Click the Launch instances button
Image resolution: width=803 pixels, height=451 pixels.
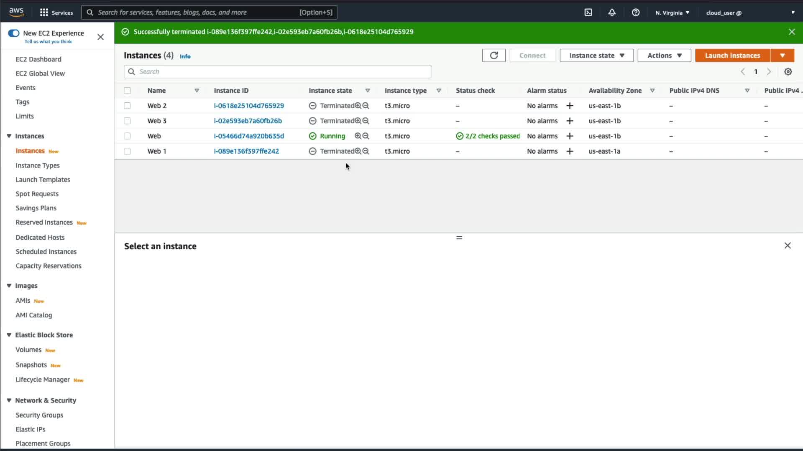coord(732,56)
